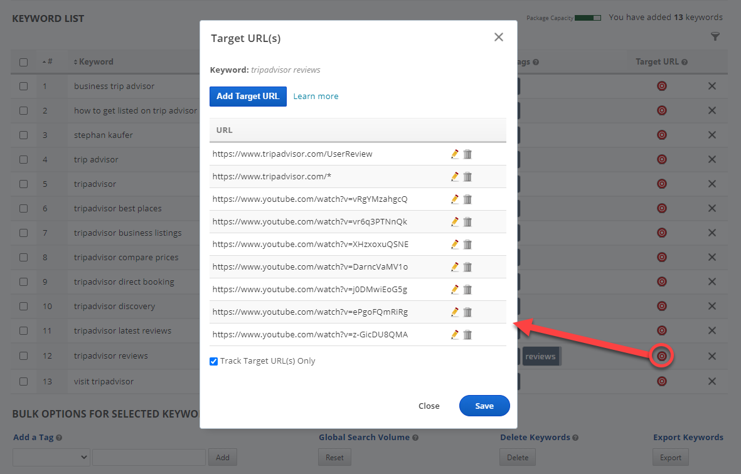Click the Add Target URL button
This screenshot has width=741, height=474.
coord(248,97)
